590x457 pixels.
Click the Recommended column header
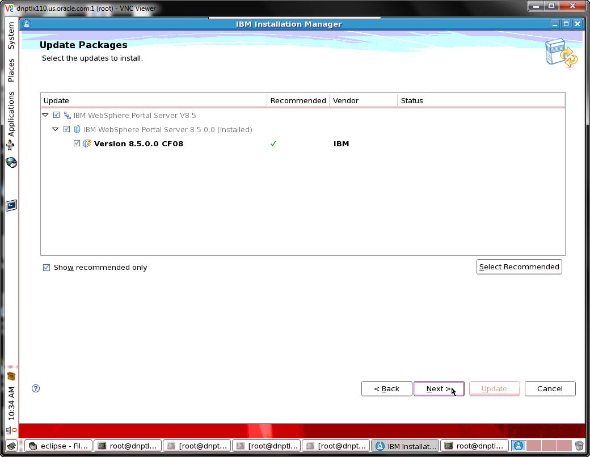(x=298, y=100)
